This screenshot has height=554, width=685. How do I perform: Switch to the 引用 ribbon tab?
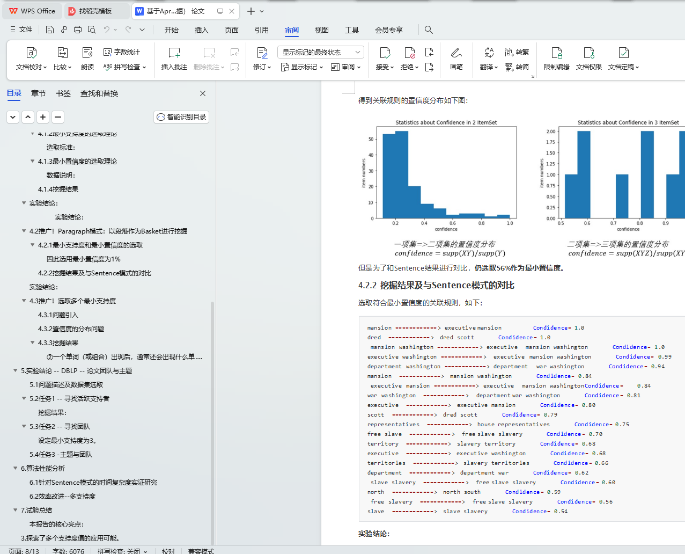pos(262,30)
